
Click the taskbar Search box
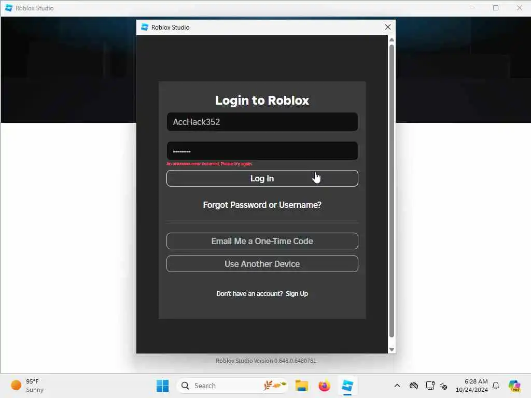coord(232,386)
